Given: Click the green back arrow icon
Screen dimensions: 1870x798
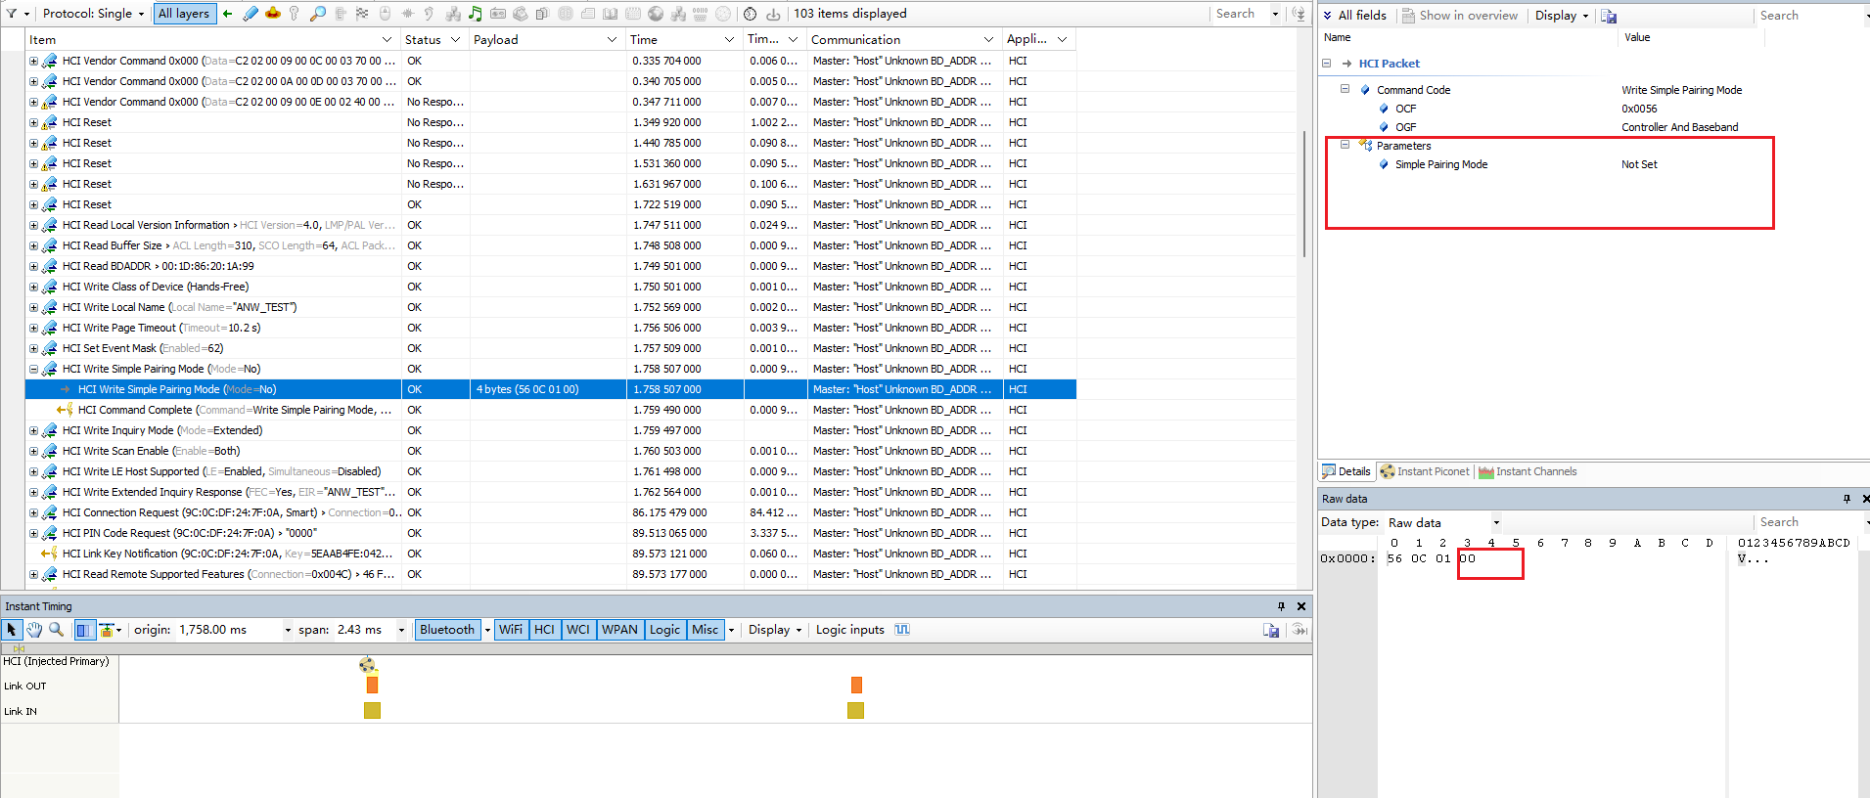Looking at the screenshot, I should (228, 14).
